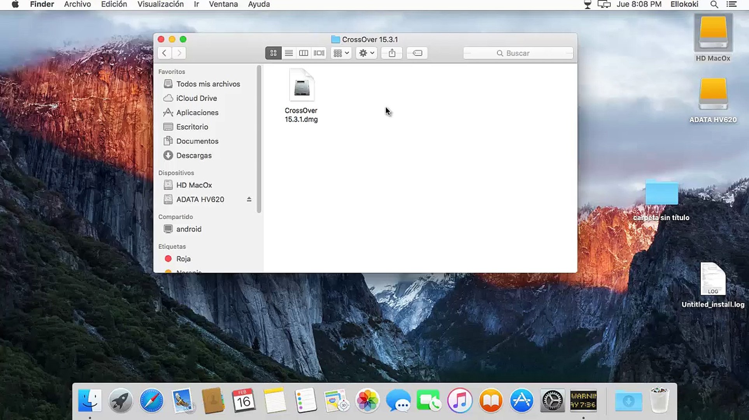
Task: Select icon view mode button
Action: click(x=273, y=53)
